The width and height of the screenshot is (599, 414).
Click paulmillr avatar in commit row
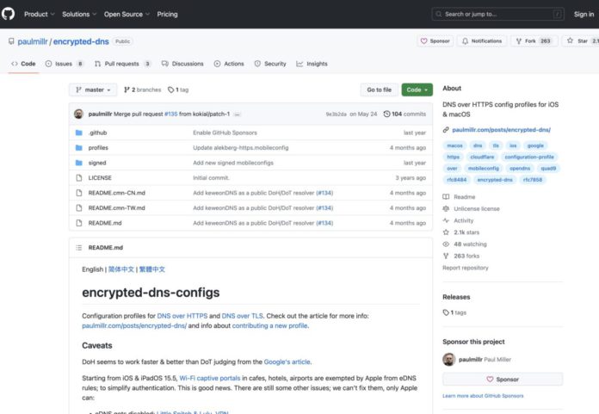78,114
